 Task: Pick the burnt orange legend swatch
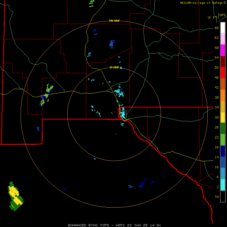click(223, 84)
